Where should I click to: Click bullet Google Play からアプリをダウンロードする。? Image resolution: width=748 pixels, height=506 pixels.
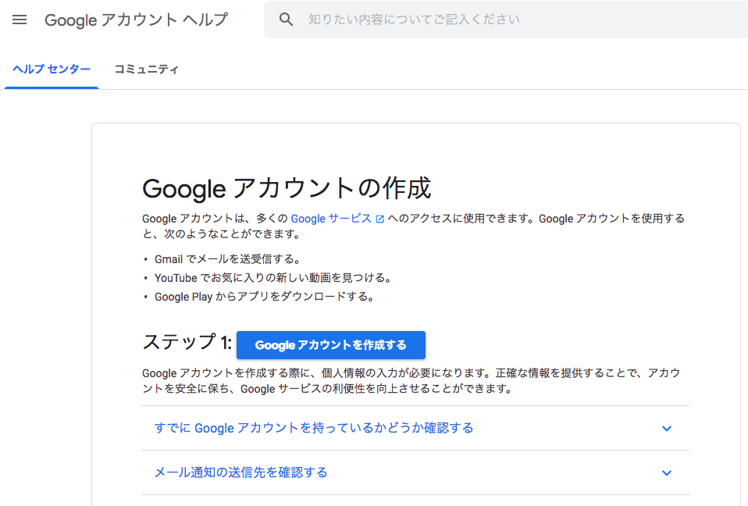pyautogui.click(x=265, y=297)
